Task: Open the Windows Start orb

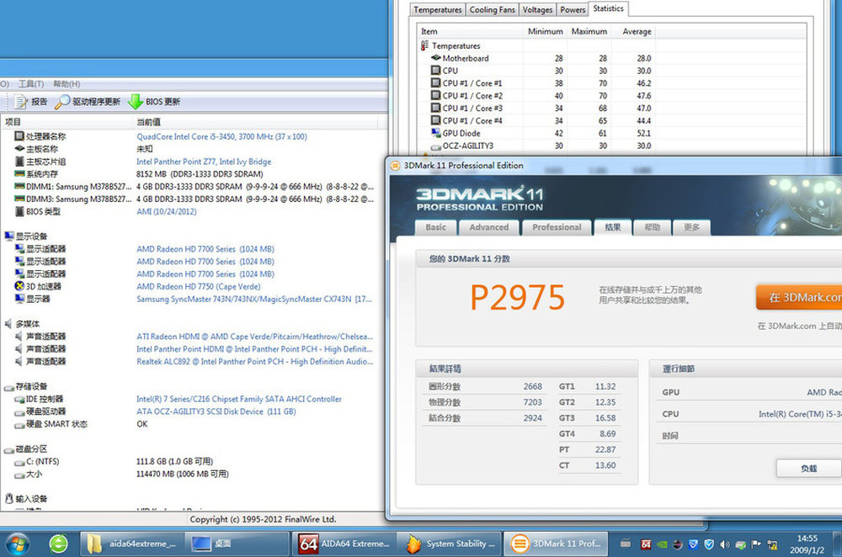Action: pos(17,544)
